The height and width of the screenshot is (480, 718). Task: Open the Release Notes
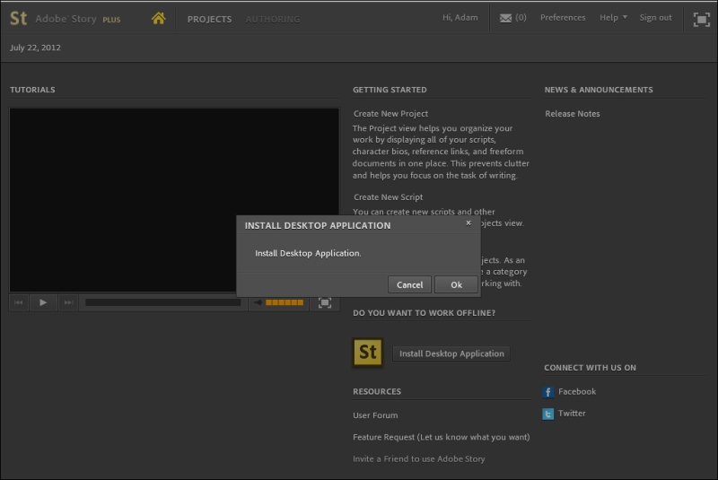(573, 113)
